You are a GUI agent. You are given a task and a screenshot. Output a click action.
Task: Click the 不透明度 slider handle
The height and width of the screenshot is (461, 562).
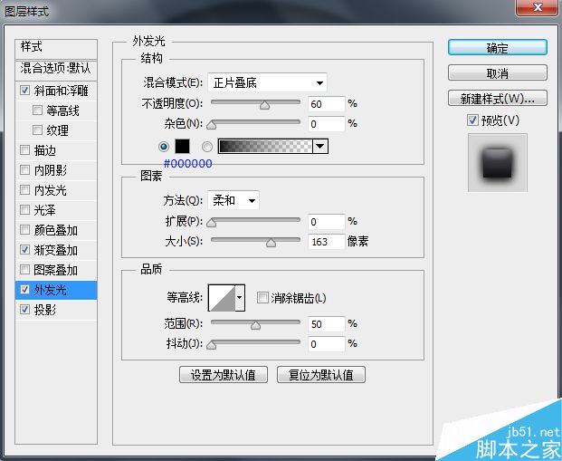point(265,105)
